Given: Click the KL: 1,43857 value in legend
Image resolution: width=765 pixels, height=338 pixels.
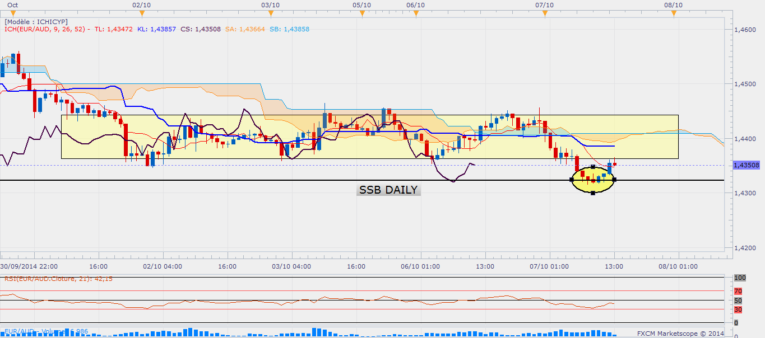Looking at the screenshot, I should click(x=156, y=29).
